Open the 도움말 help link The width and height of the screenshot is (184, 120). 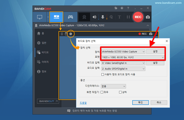[83, 103]
